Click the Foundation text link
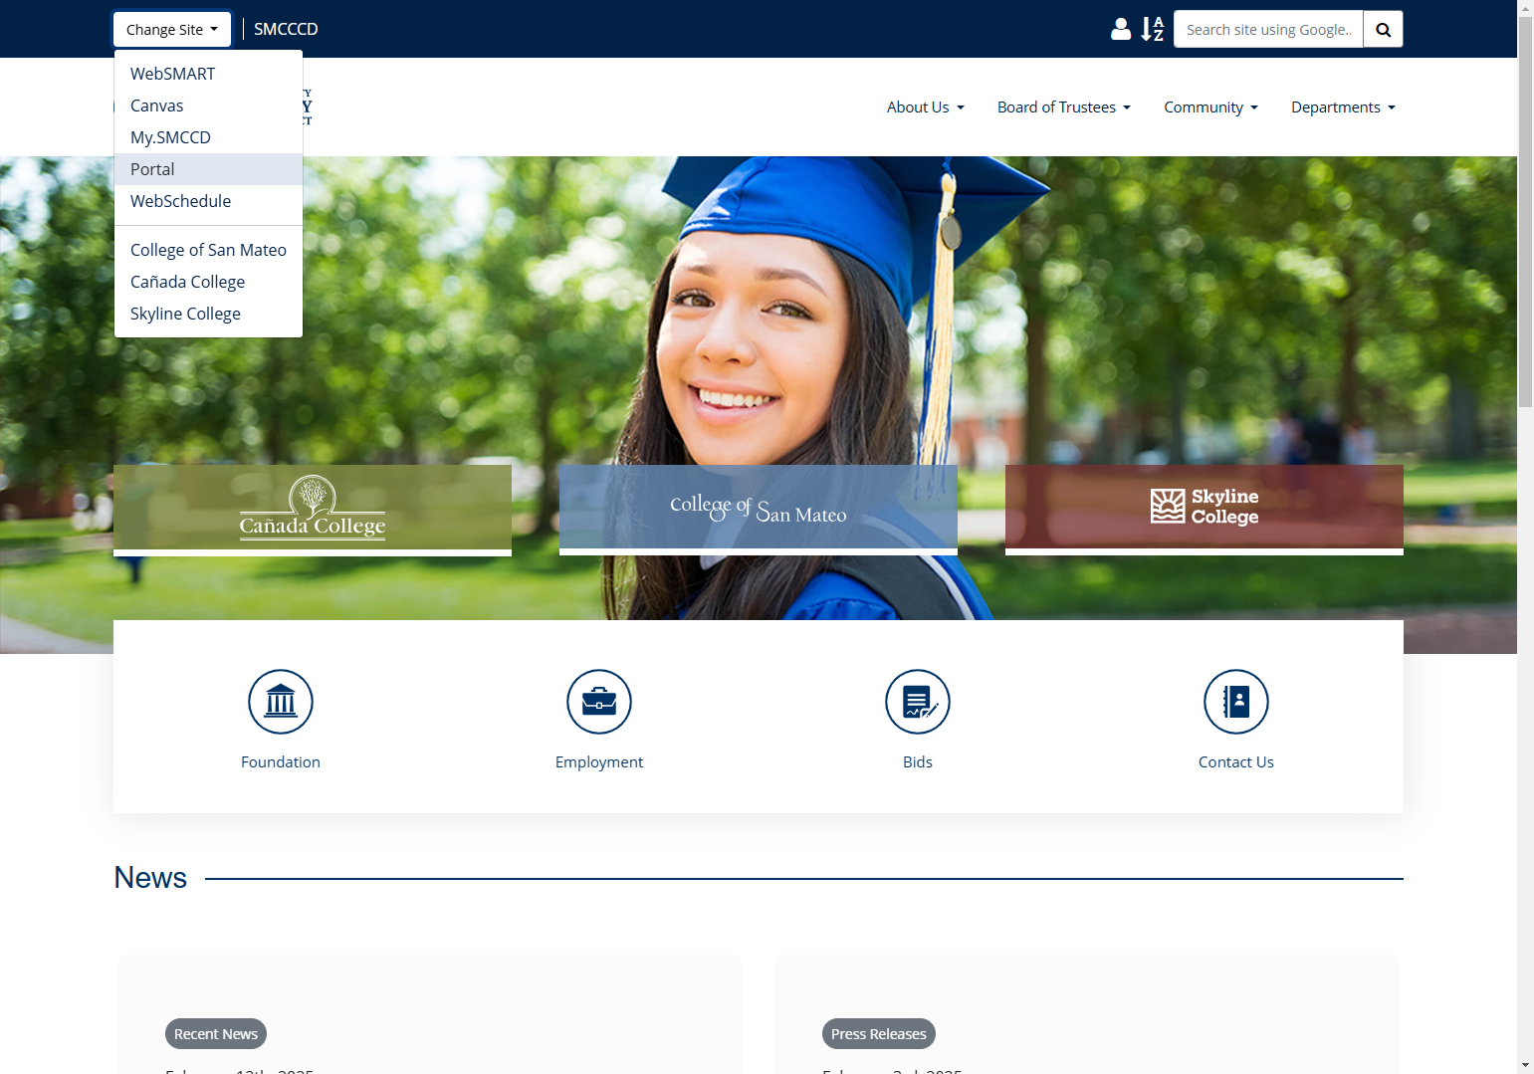The width and height of the screenshot is (1534, 1074). coord(281,762)
